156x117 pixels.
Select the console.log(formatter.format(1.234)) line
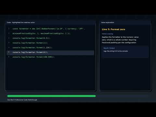[32, 48]
